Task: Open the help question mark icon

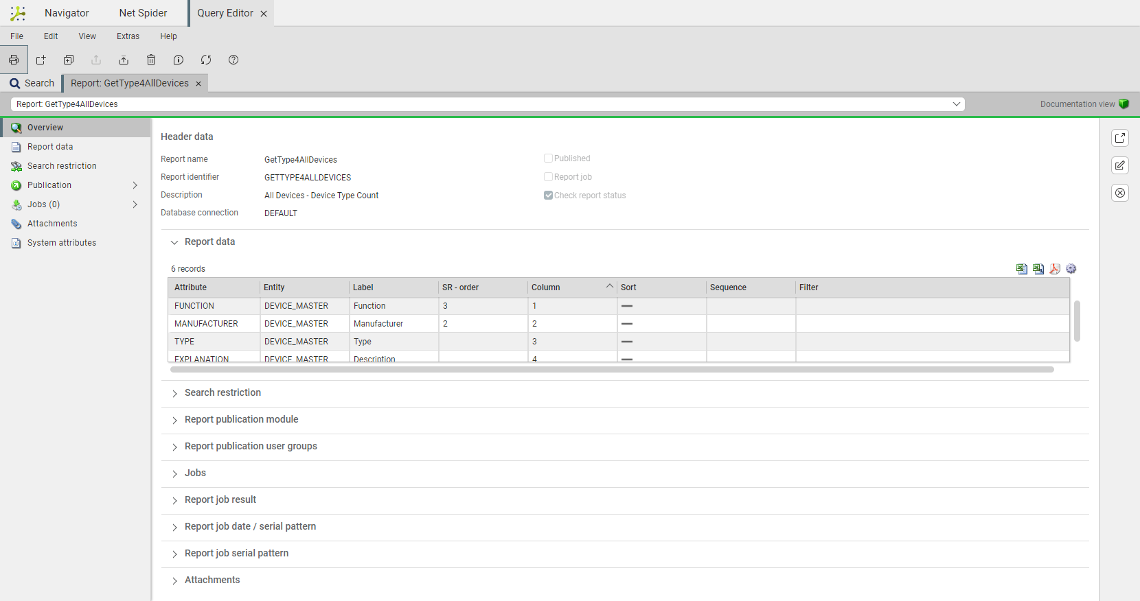Action: [x=233, y=60]
